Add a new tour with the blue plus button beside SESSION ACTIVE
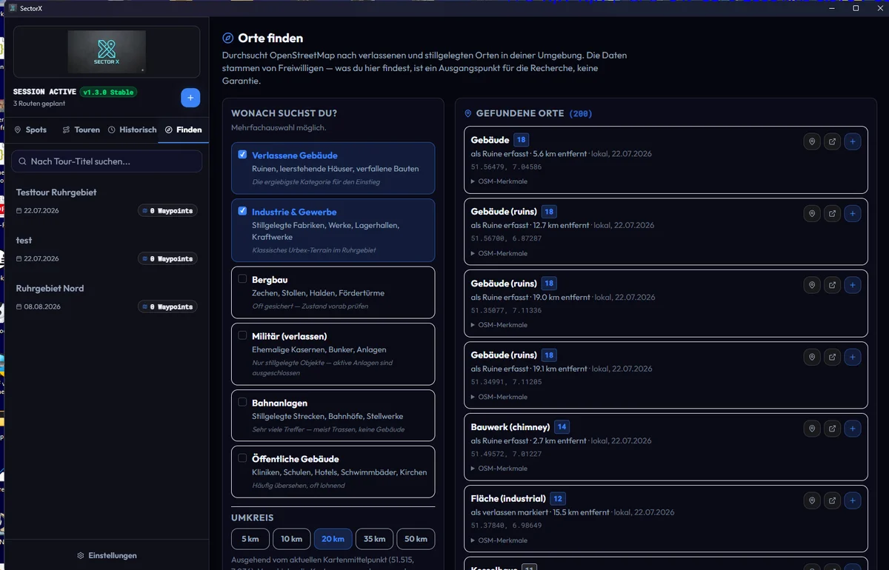This screenshot has width=889, height=570. [190, 98]
